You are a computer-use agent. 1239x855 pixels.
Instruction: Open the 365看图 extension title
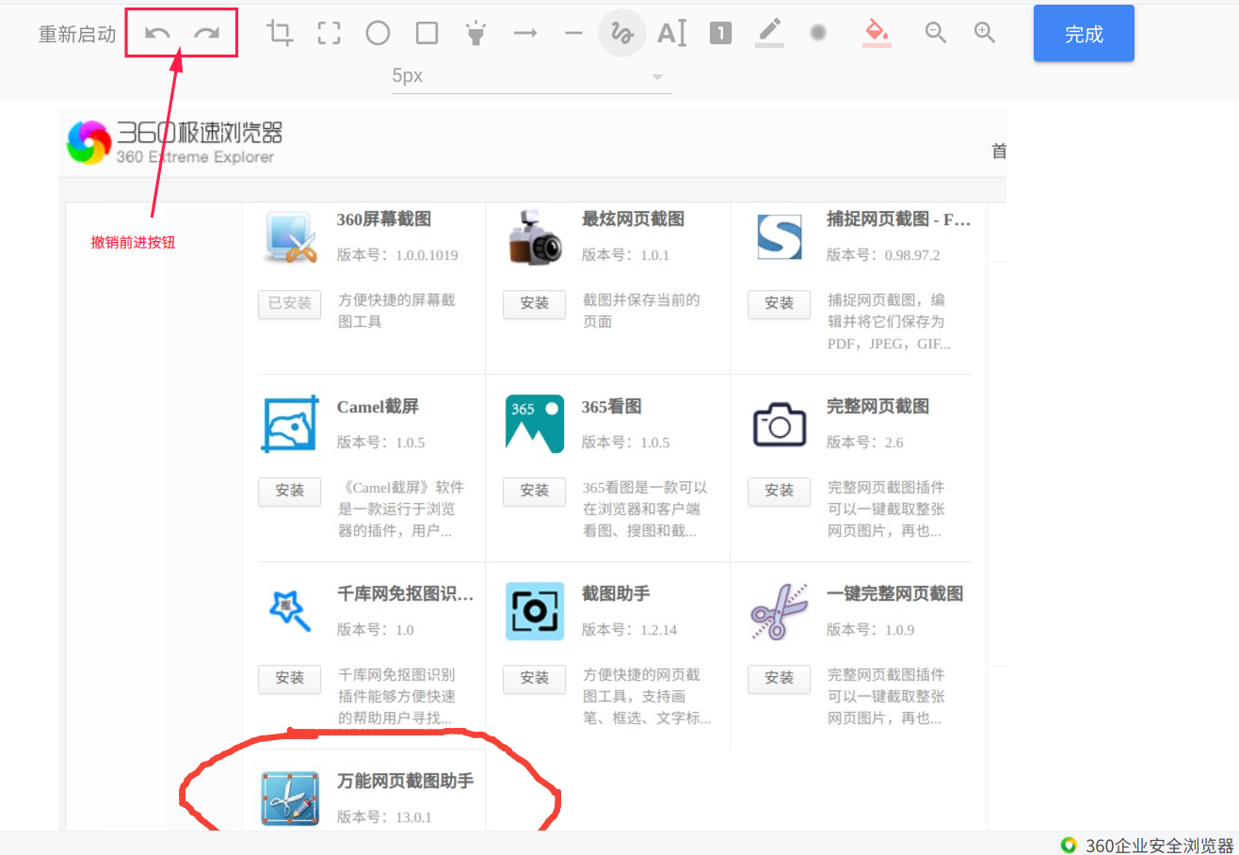[612, 407]
